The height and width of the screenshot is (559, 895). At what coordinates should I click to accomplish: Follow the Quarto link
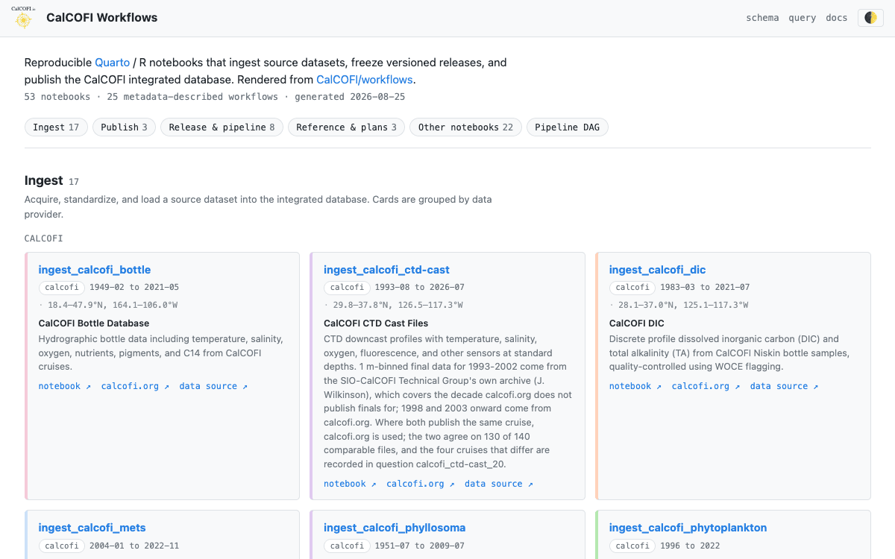112,63
